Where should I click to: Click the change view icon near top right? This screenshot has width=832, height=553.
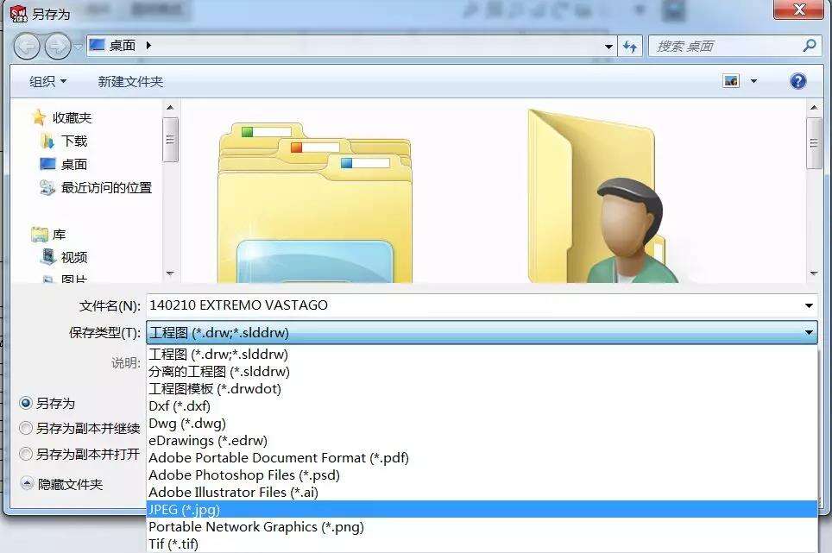[730, 80]
